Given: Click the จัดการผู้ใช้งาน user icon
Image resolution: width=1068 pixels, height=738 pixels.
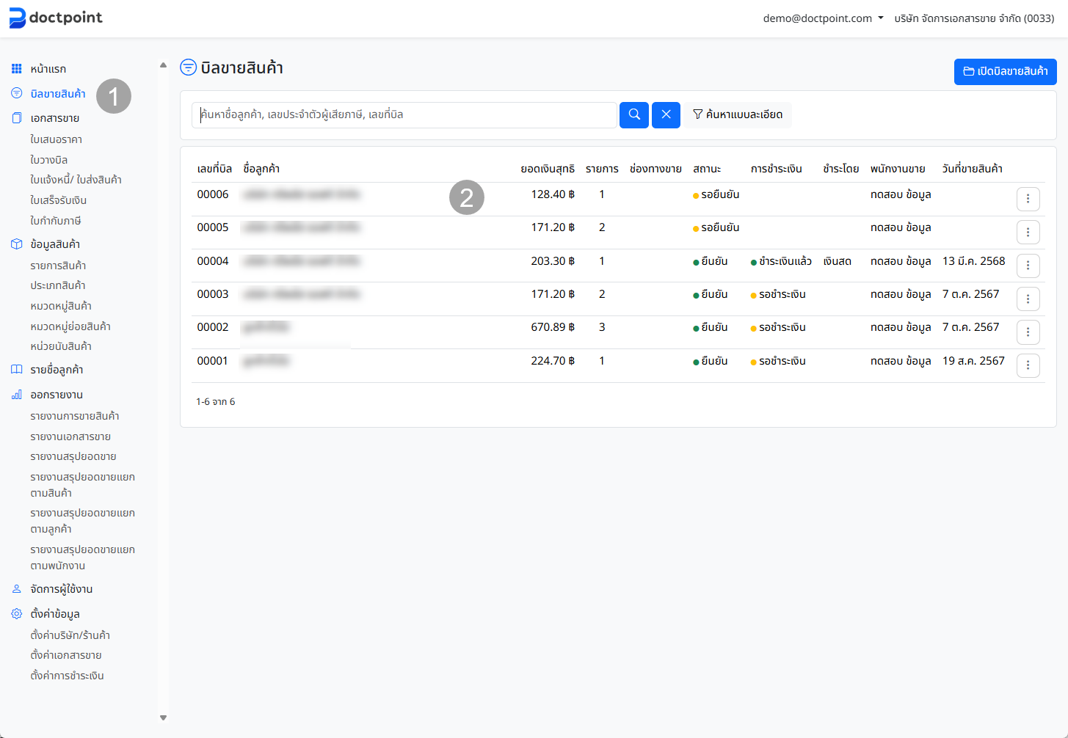Looking at the screenshot, I should 16,589.
